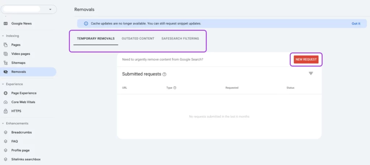Screen dimensions: 370x165
Task: Open Sitelinks searchbox in sidebar
Action: (26, 159)
